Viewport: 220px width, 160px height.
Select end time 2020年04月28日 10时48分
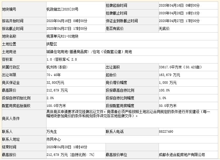point(67,147)
